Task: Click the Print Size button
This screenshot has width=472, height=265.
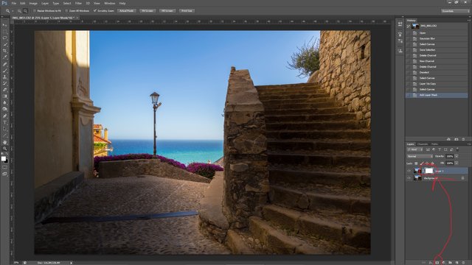Action: tap(187, 11)
